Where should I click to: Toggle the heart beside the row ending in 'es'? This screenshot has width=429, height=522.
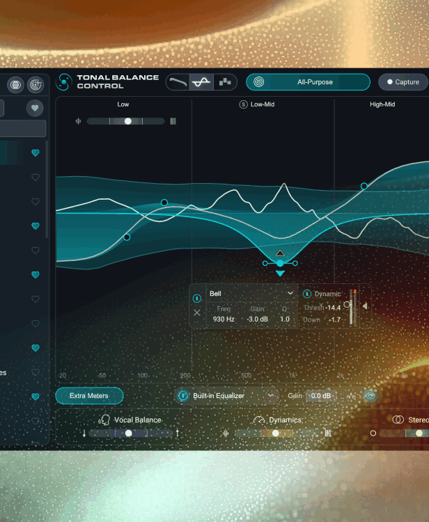pos(36,372)
